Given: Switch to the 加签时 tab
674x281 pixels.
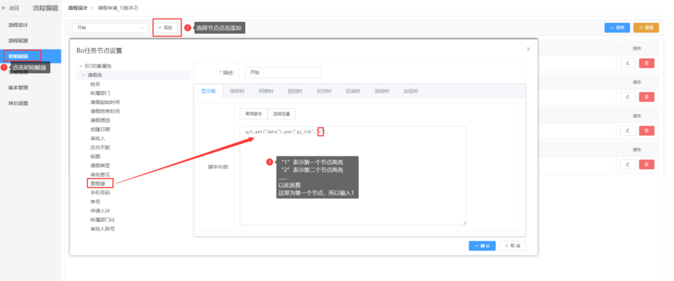Looking at the screenshot, I should (410, 91).
